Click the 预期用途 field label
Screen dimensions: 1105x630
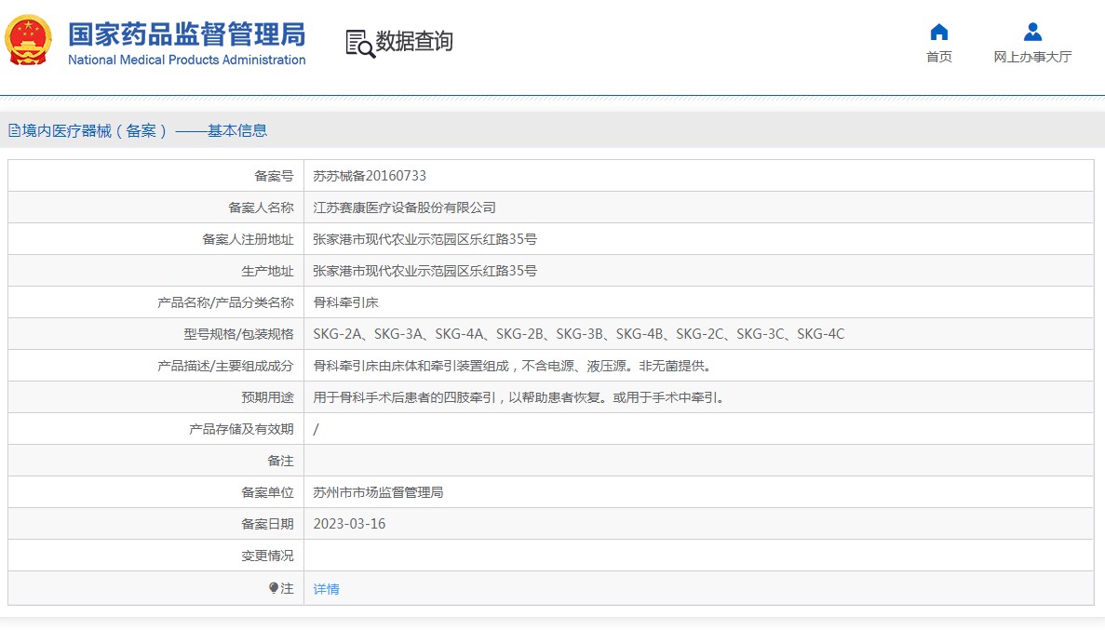268,397
